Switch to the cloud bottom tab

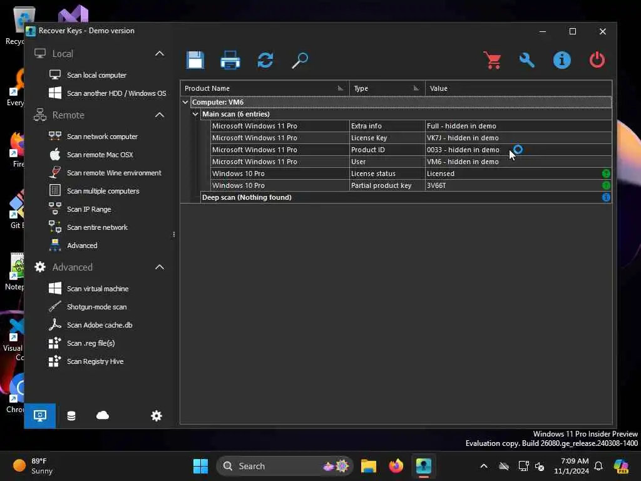[103, 416]
